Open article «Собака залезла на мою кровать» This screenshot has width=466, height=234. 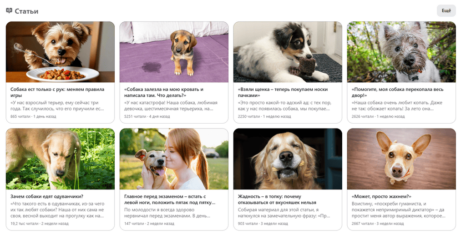tap(164, 92)
